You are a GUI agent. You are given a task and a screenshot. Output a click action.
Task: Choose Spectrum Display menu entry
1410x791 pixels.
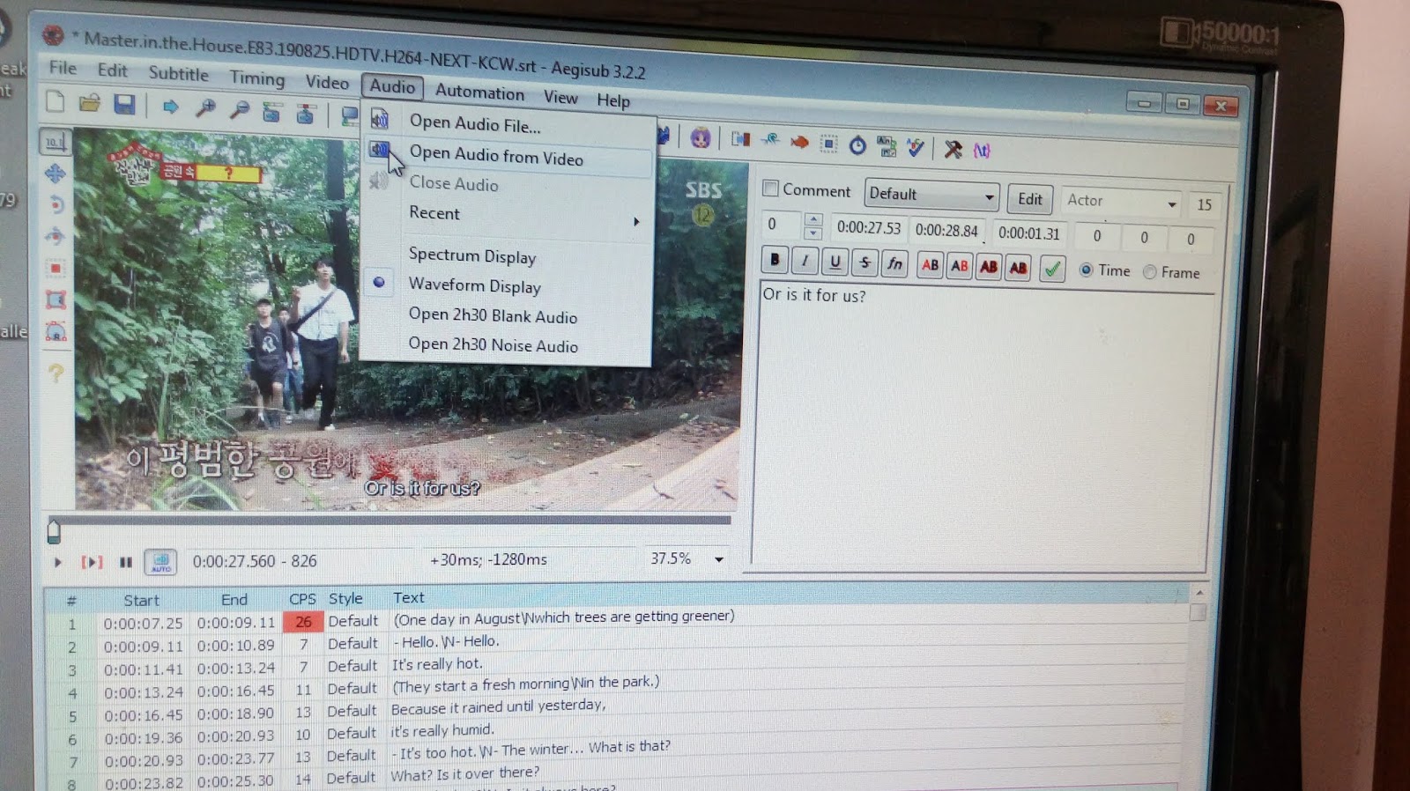pos(472,256)
